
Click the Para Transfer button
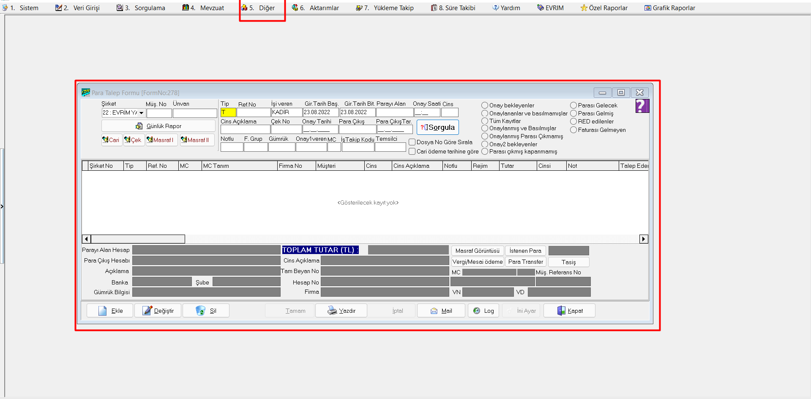point(525,262)
